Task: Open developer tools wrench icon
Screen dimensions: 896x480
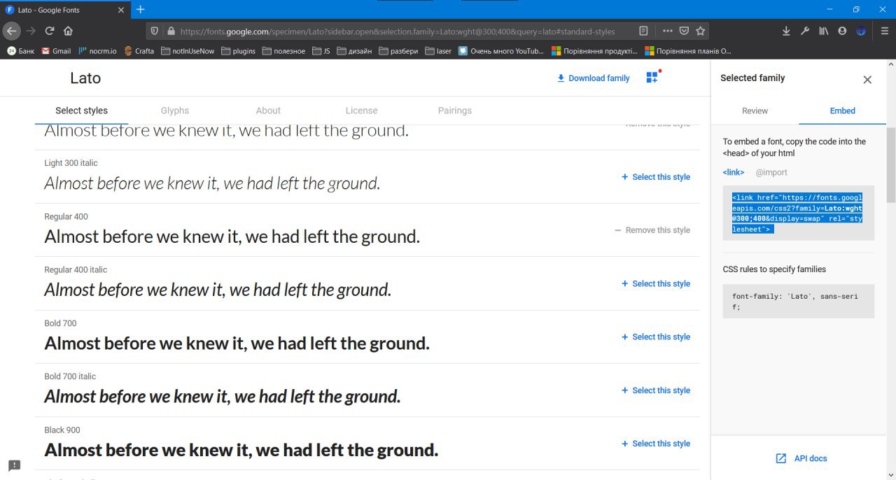Action: 805,31
